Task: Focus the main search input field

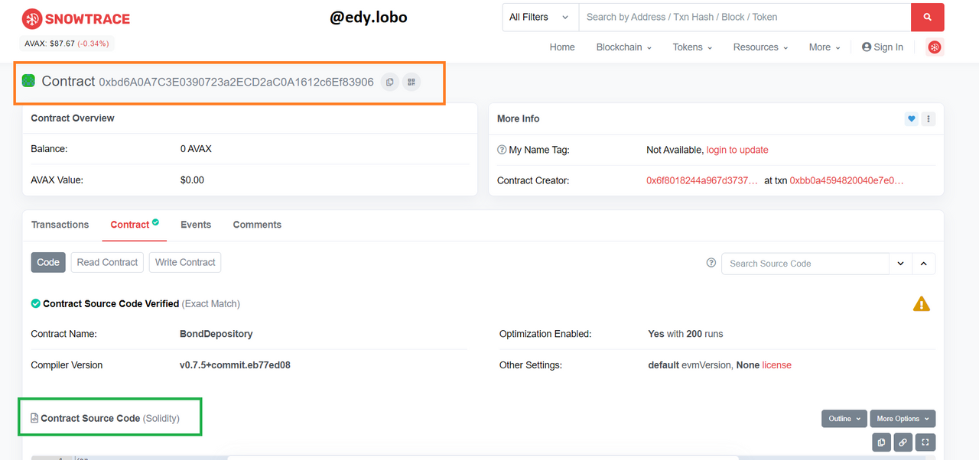Action: [x=744, y=17]
